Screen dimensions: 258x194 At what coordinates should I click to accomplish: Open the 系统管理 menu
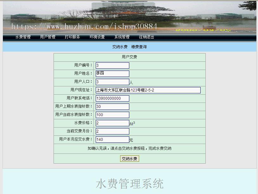pos(121,37)
